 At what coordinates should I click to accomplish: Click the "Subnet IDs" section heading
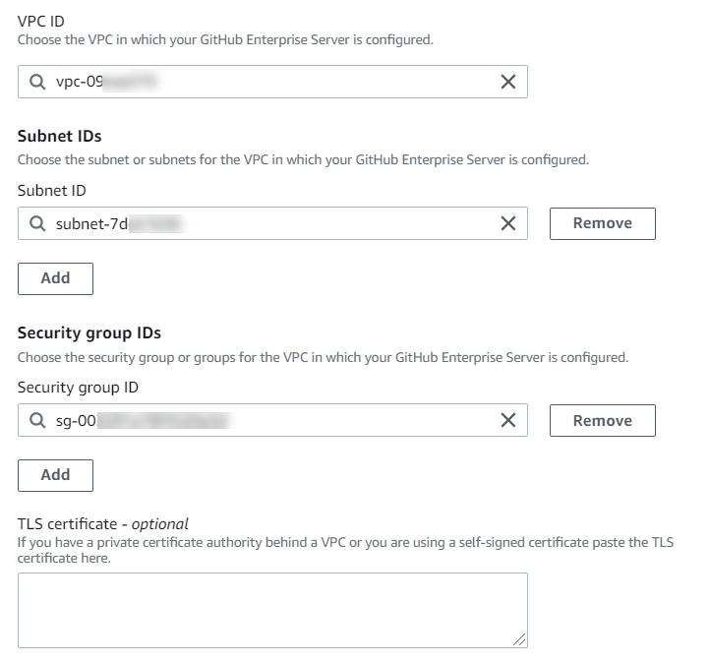coord(59,136)
